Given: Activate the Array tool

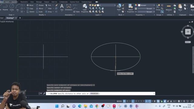Looking at the screenshot, I should coord(48,12).
